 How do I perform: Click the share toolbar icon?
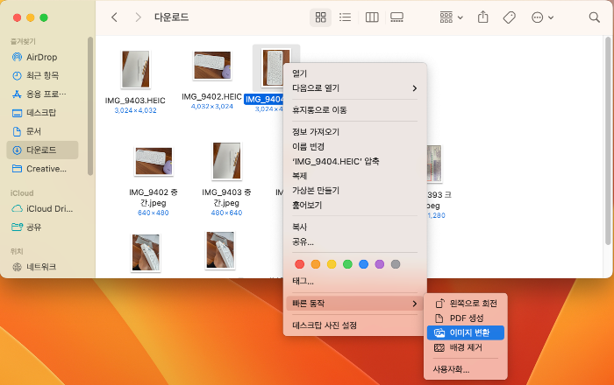482,17
